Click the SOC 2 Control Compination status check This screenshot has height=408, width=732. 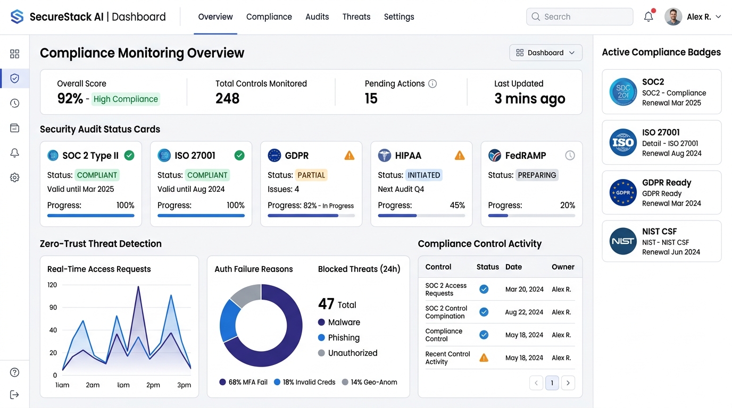coord(484,312)
